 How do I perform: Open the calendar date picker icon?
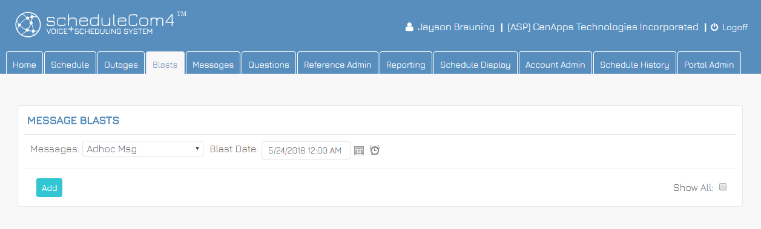[359, 150]
